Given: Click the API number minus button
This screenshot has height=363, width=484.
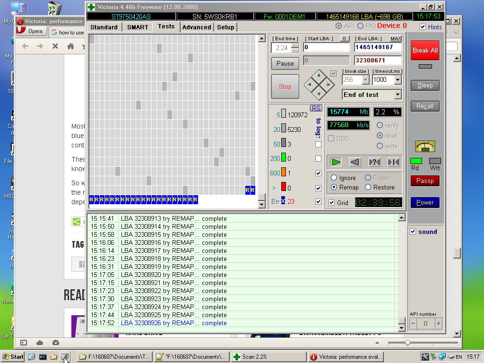Looking at the screenshot, I should (x=413, y=323).
